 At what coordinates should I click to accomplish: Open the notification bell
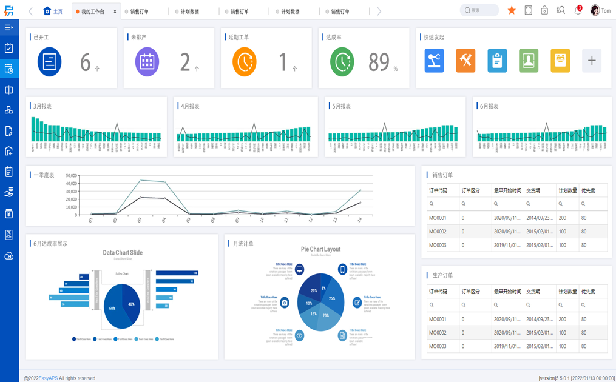pyautogui.click(x=578, y=11)
